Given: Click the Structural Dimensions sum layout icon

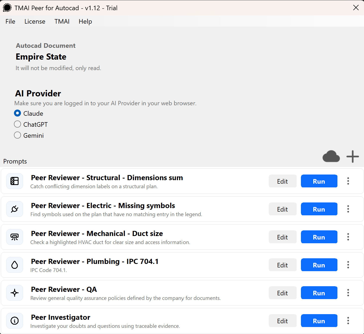Looking at the screenshot, I should pos(14,181).
